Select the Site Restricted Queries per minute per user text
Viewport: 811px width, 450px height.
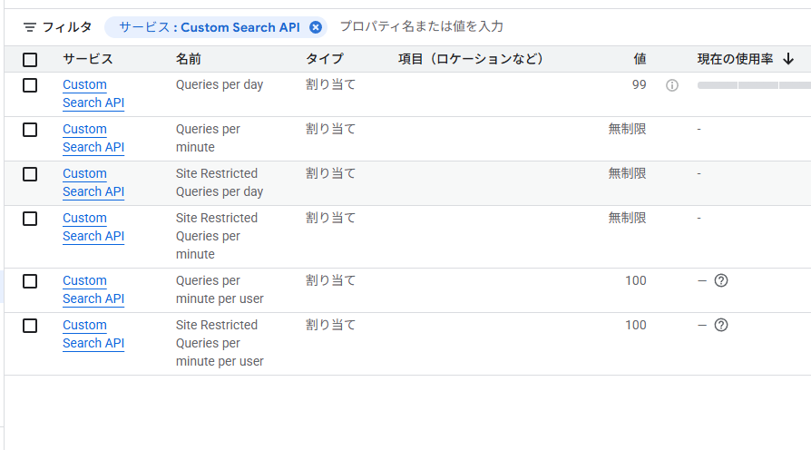coord(220,343)
